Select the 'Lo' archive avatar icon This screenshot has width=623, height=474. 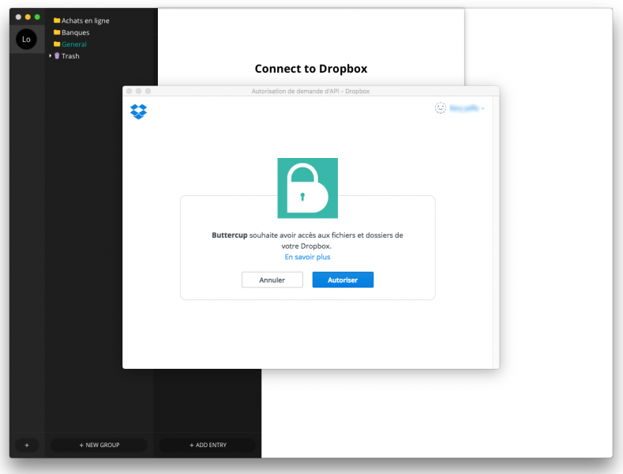[x=26, y=39]
